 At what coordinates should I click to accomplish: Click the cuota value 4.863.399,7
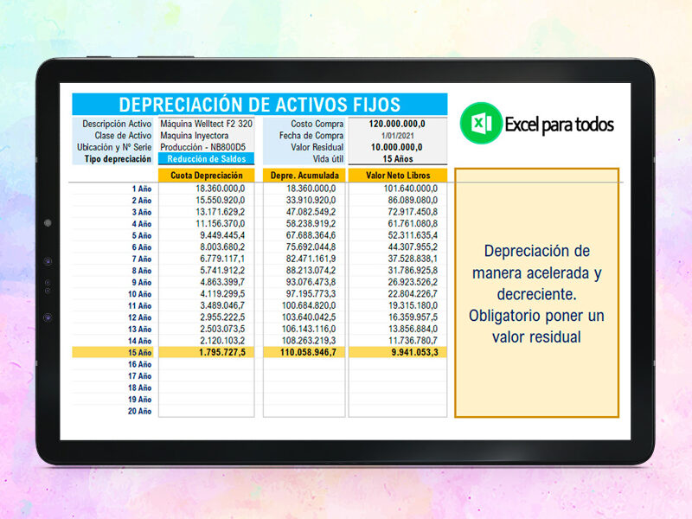click(x=222, y=283)
